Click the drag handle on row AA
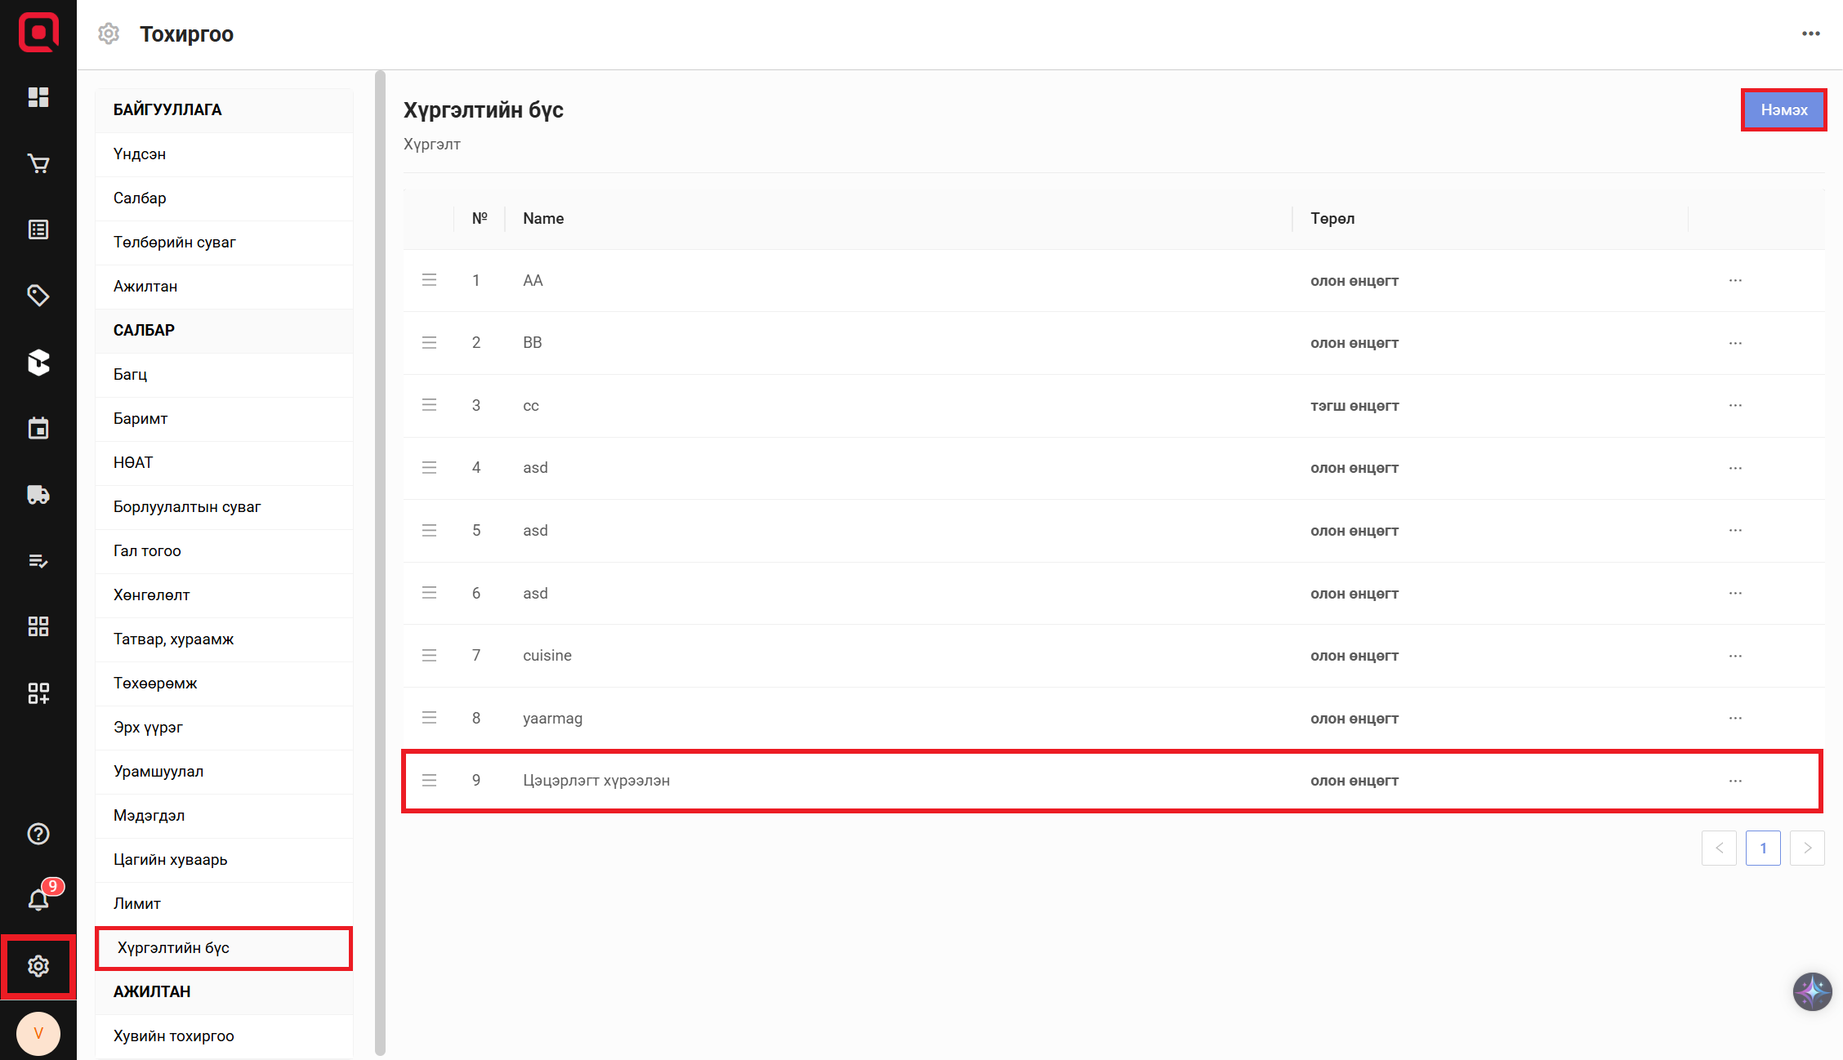This screenshot has height=1060, width=1843. 429,280
